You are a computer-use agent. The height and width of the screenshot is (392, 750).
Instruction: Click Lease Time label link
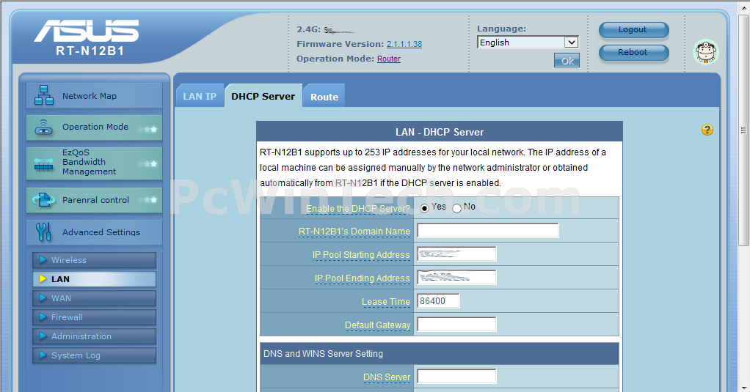(x=385, y=302)
